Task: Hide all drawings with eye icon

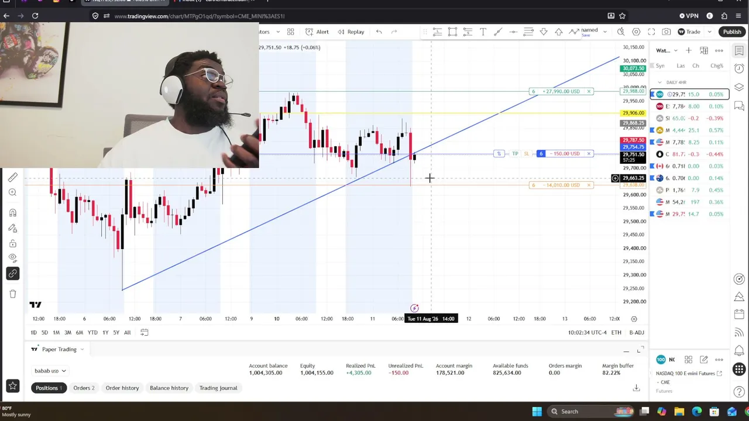Action: 12,258
